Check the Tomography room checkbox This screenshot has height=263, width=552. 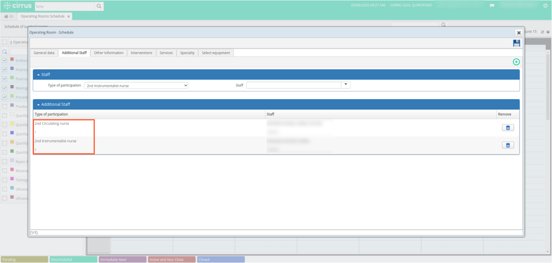point(5,180)
